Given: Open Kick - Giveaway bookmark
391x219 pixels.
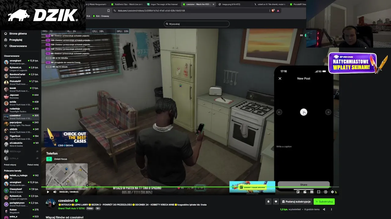Looking at the screenshot, I should pyautogui.click(x=100, y=16).
